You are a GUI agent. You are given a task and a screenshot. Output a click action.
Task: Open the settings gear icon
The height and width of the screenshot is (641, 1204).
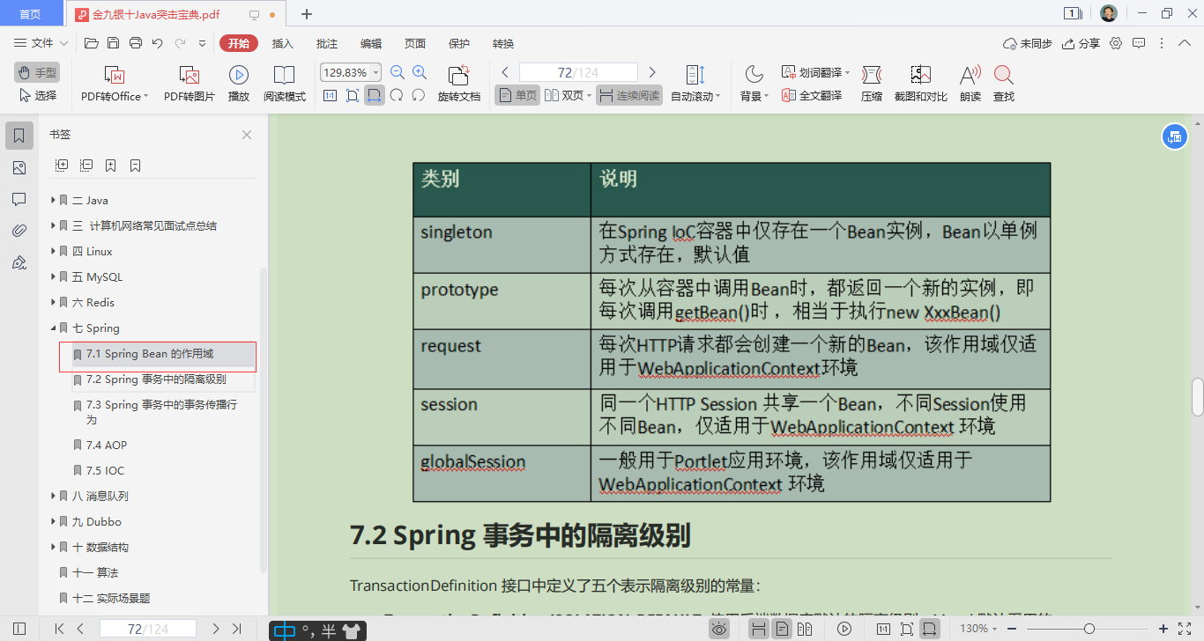(x=1116, y=43)
